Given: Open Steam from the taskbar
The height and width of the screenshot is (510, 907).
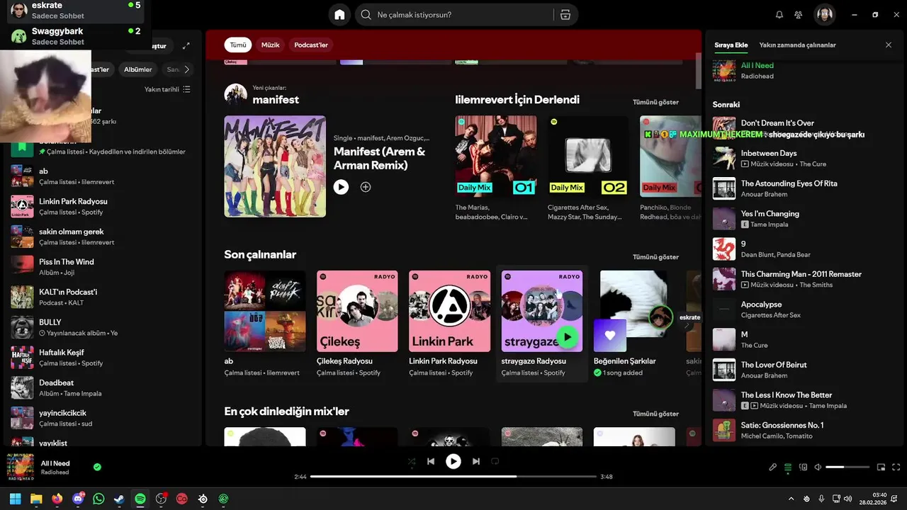Looking at the screenshot, I should click(x=120, y=499).
